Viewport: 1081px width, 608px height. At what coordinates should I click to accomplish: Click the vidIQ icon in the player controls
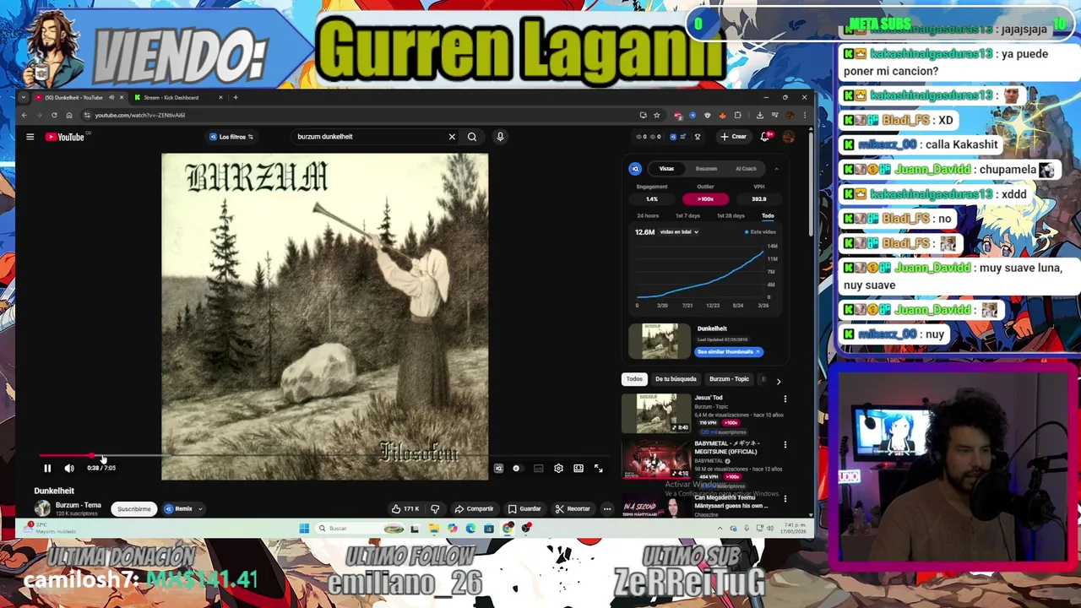click(498, 468)
